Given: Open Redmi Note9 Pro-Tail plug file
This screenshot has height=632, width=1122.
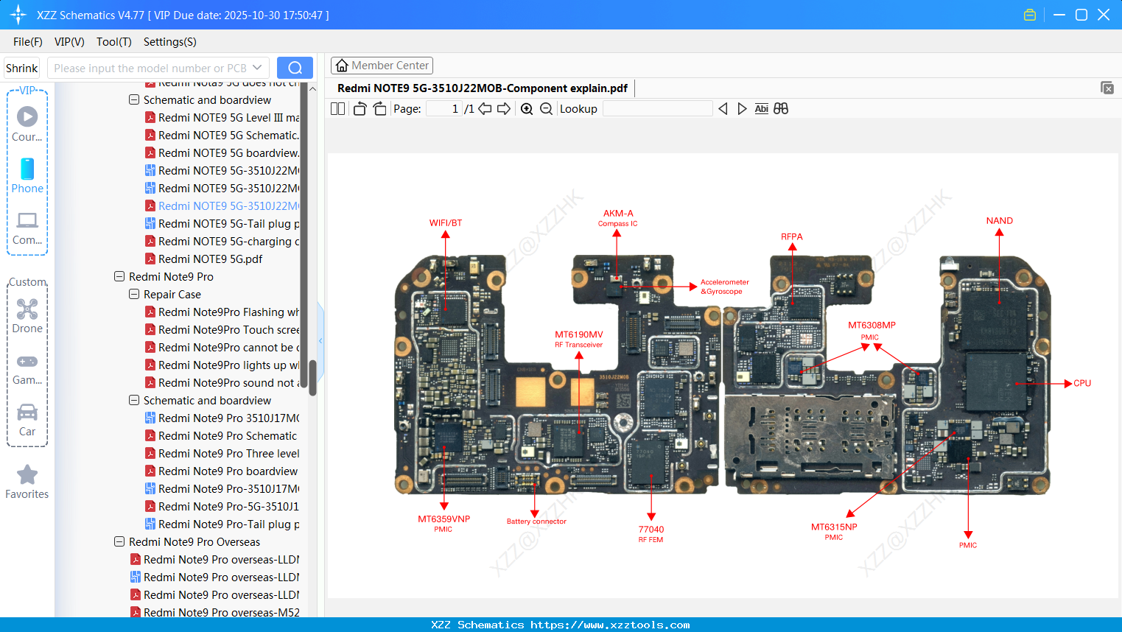Looking at the screenshot, I should 222,524.
